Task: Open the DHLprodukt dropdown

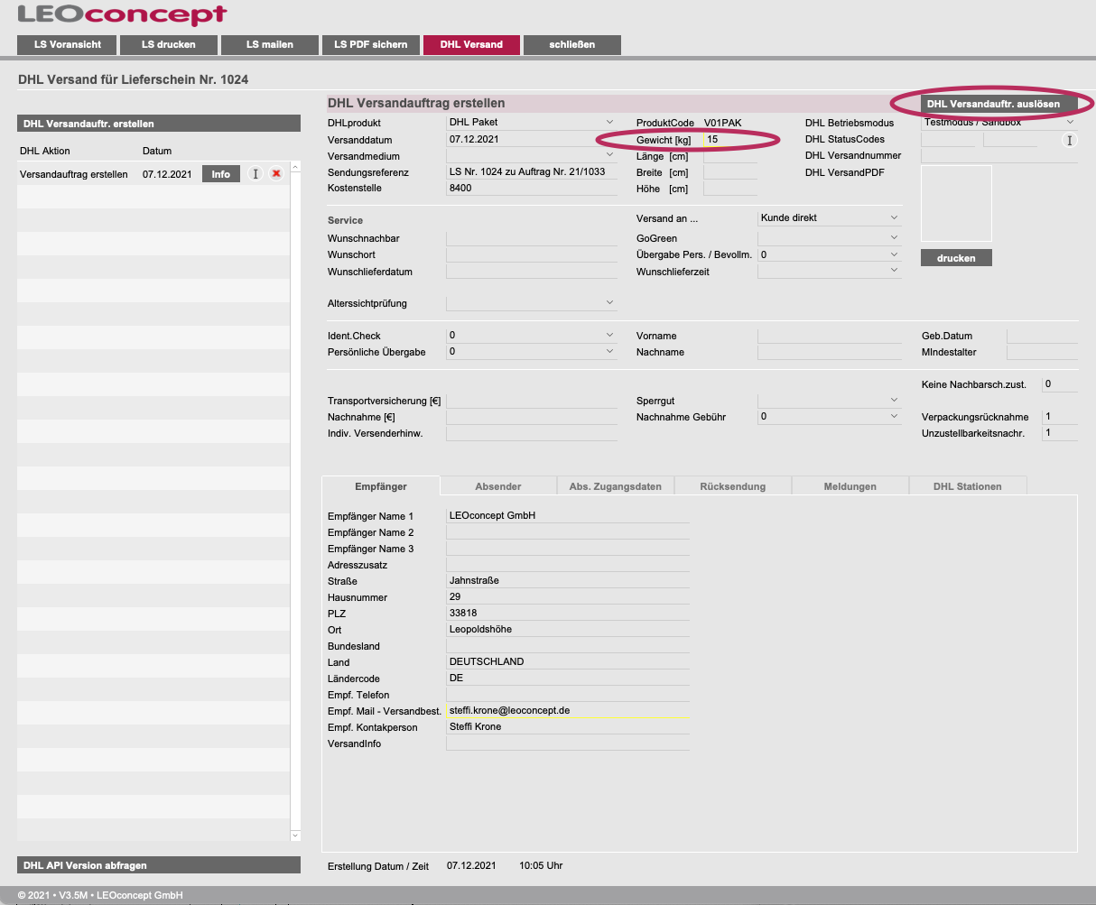Action: (x=610, y=122)
